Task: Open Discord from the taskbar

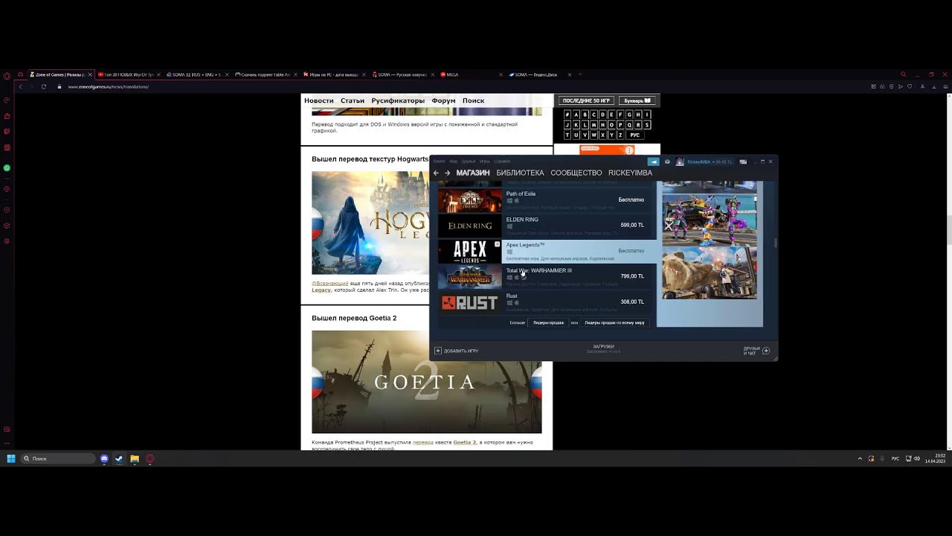Action: (x=104, y=459)
